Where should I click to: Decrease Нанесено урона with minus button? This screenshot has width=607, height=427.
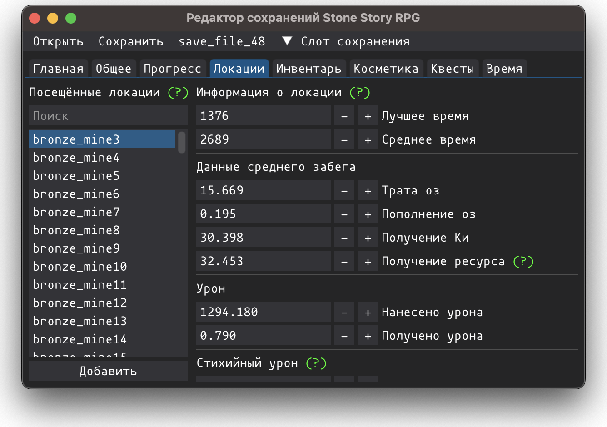344,312
